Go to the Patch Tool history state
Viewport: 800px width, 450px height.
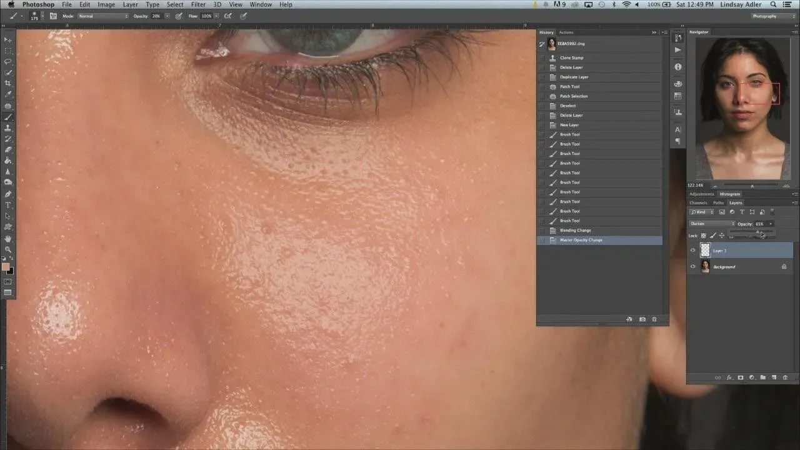[569, 87]
